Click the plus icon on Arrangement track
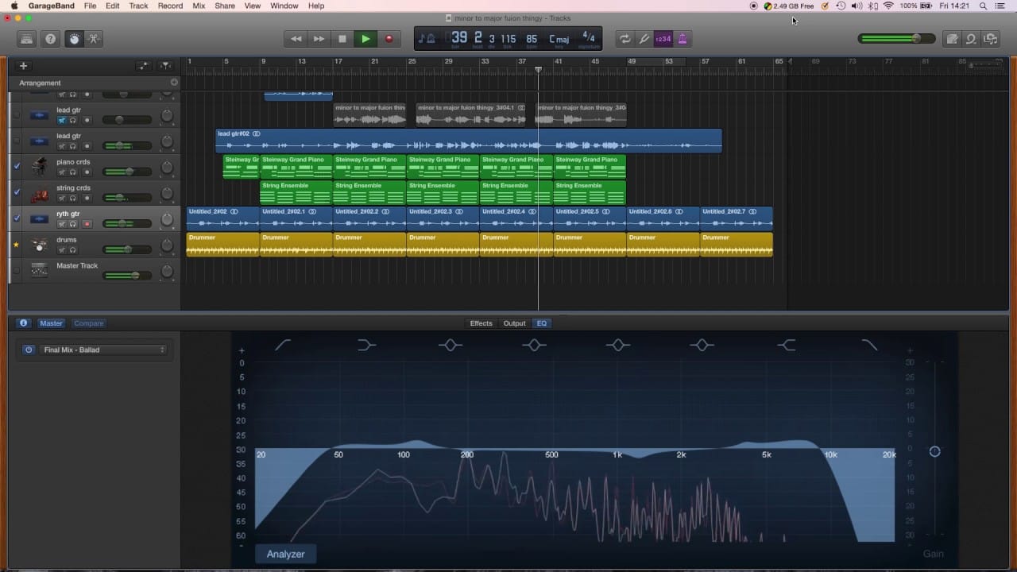 coord(174,83)
